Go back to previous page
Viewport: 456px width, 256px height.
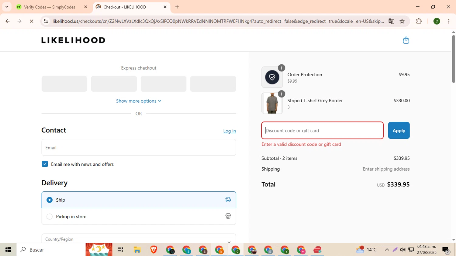[x=8, y=21]
